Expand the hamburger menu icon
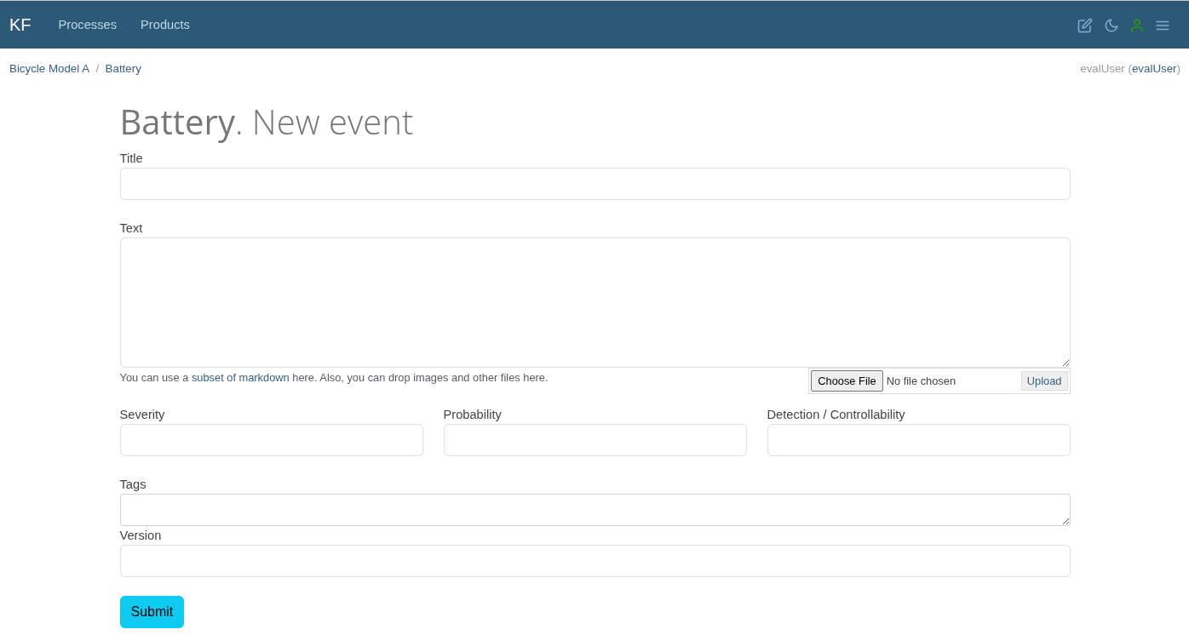The image size is (1189, 635). click(x=1162, y=26)
